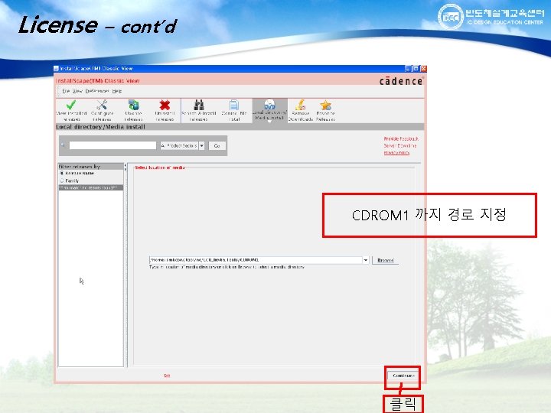The height and width of the screenshot is (413, 551).
Task: Open the View menu
Action: (x=77, y=91)
